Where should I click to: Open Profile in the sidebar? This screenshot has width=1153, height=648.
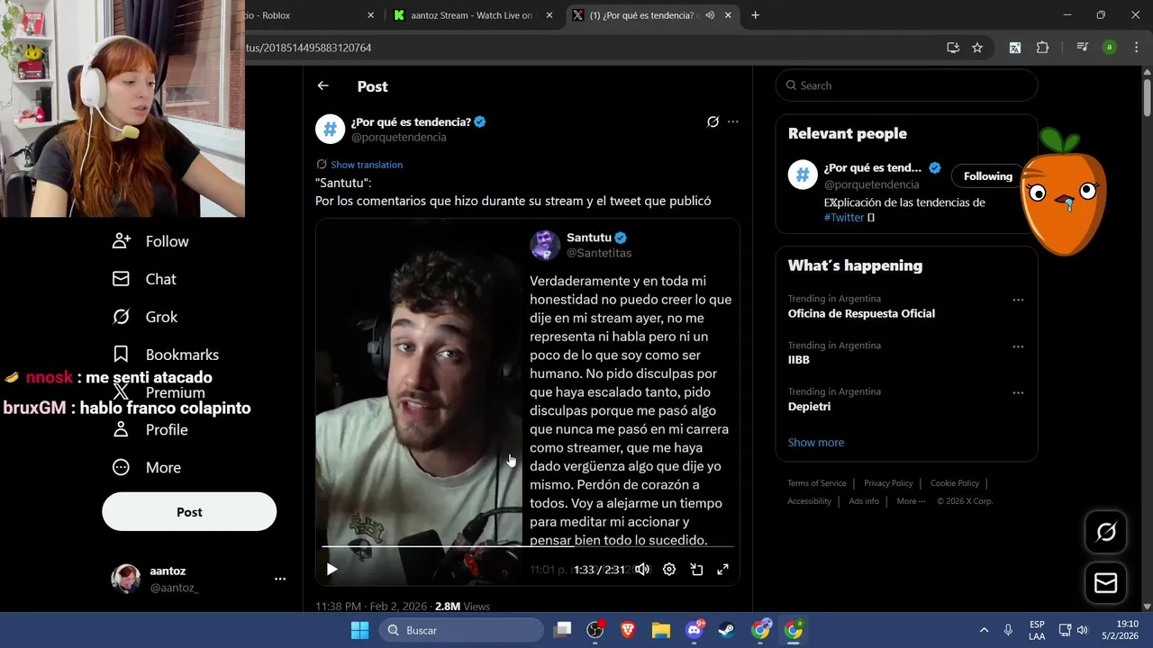pos(150,430)
